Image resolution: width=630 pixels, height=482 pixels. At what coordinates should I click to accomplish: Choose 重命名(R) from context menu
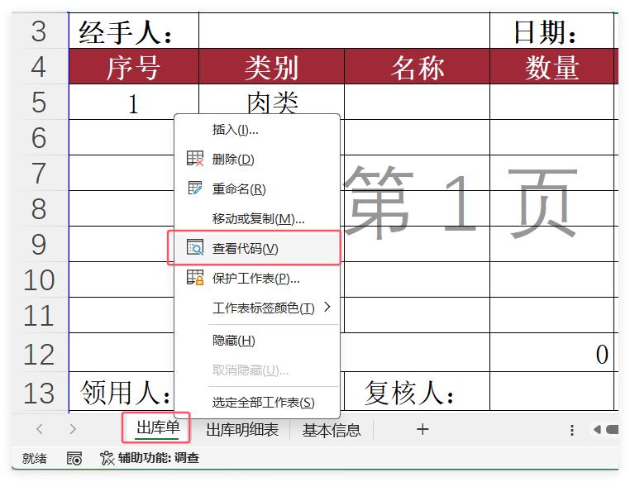click(x=257, y=189)
